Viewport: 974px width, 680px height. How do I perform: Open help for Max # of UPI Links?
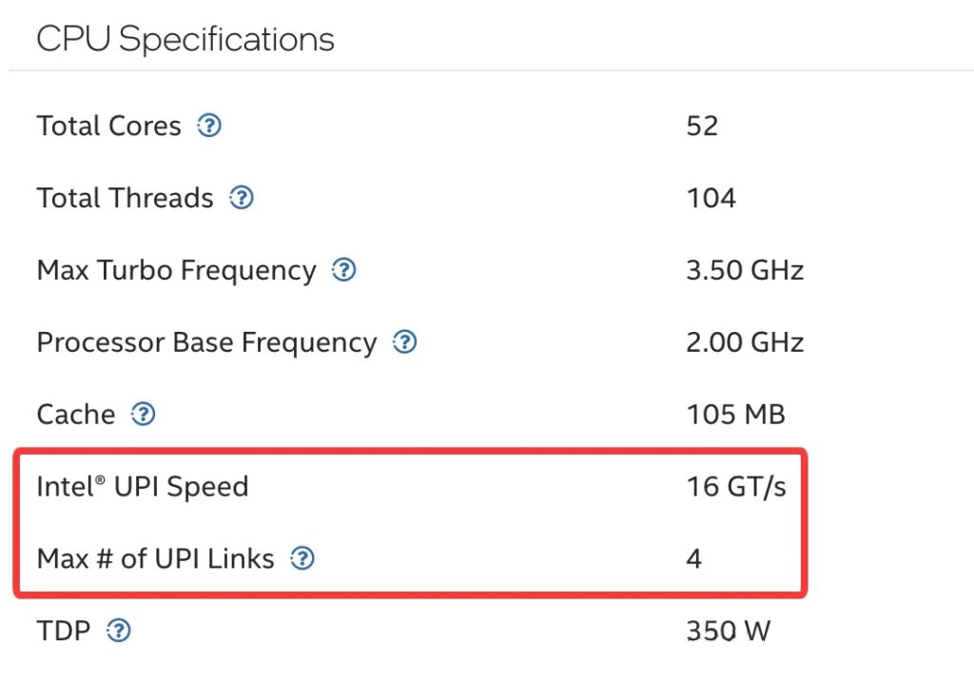tap(302, 558)
